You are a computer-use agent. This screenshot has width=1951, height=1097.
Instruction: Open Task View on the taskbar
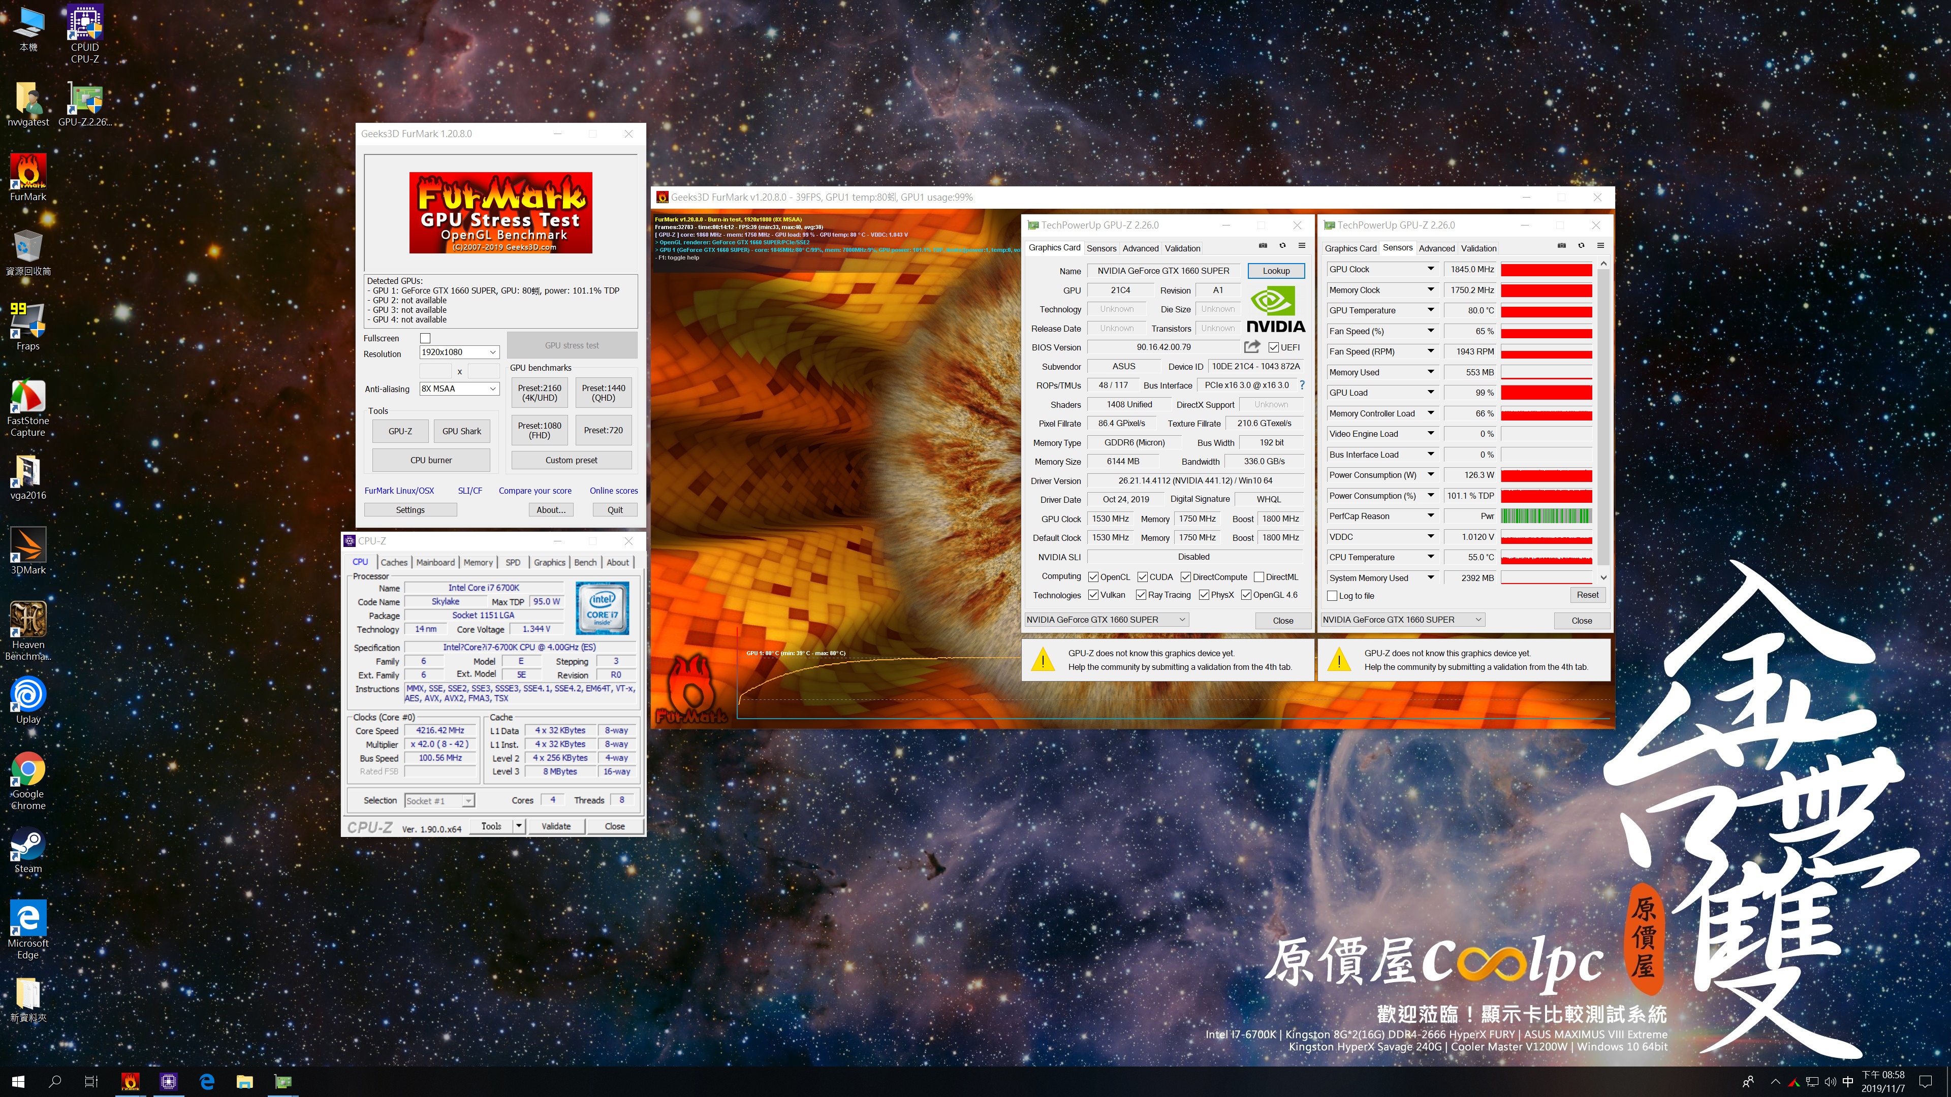pos(91,1081)
